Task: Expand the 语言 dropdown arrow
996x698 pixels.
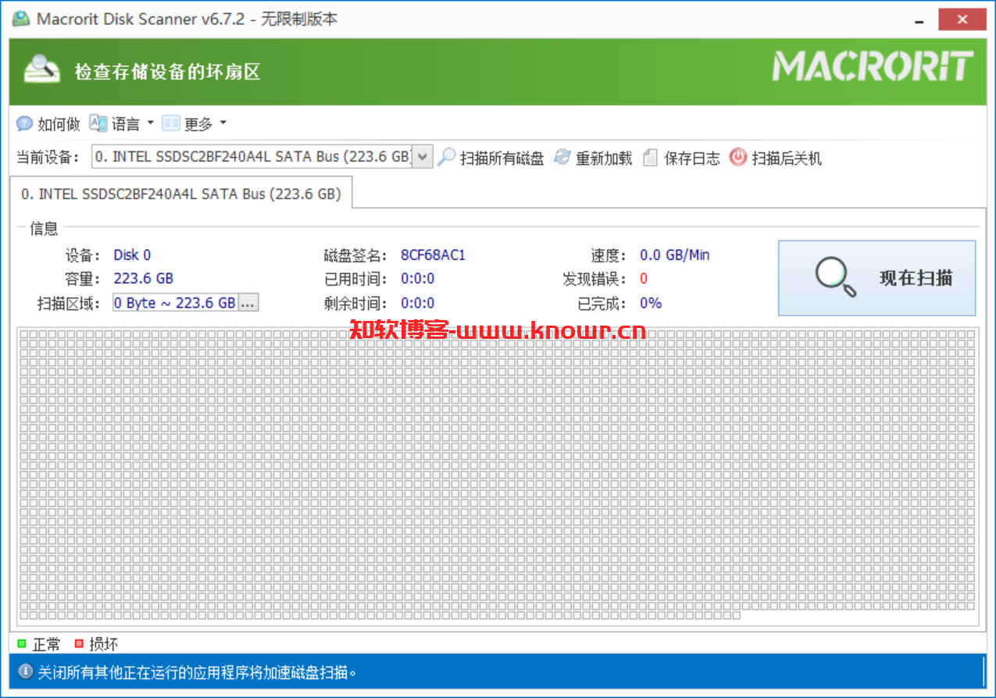Action: (150, 123)
